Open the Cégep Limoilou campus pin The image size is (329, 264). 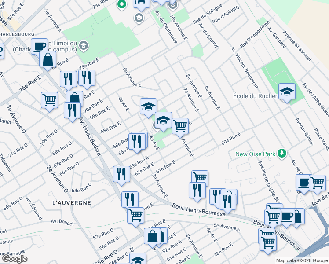(84, 46)
